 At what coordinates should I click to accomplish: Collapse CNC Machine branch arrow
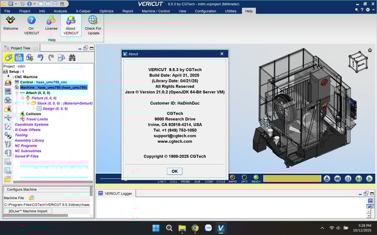[8, 76]
